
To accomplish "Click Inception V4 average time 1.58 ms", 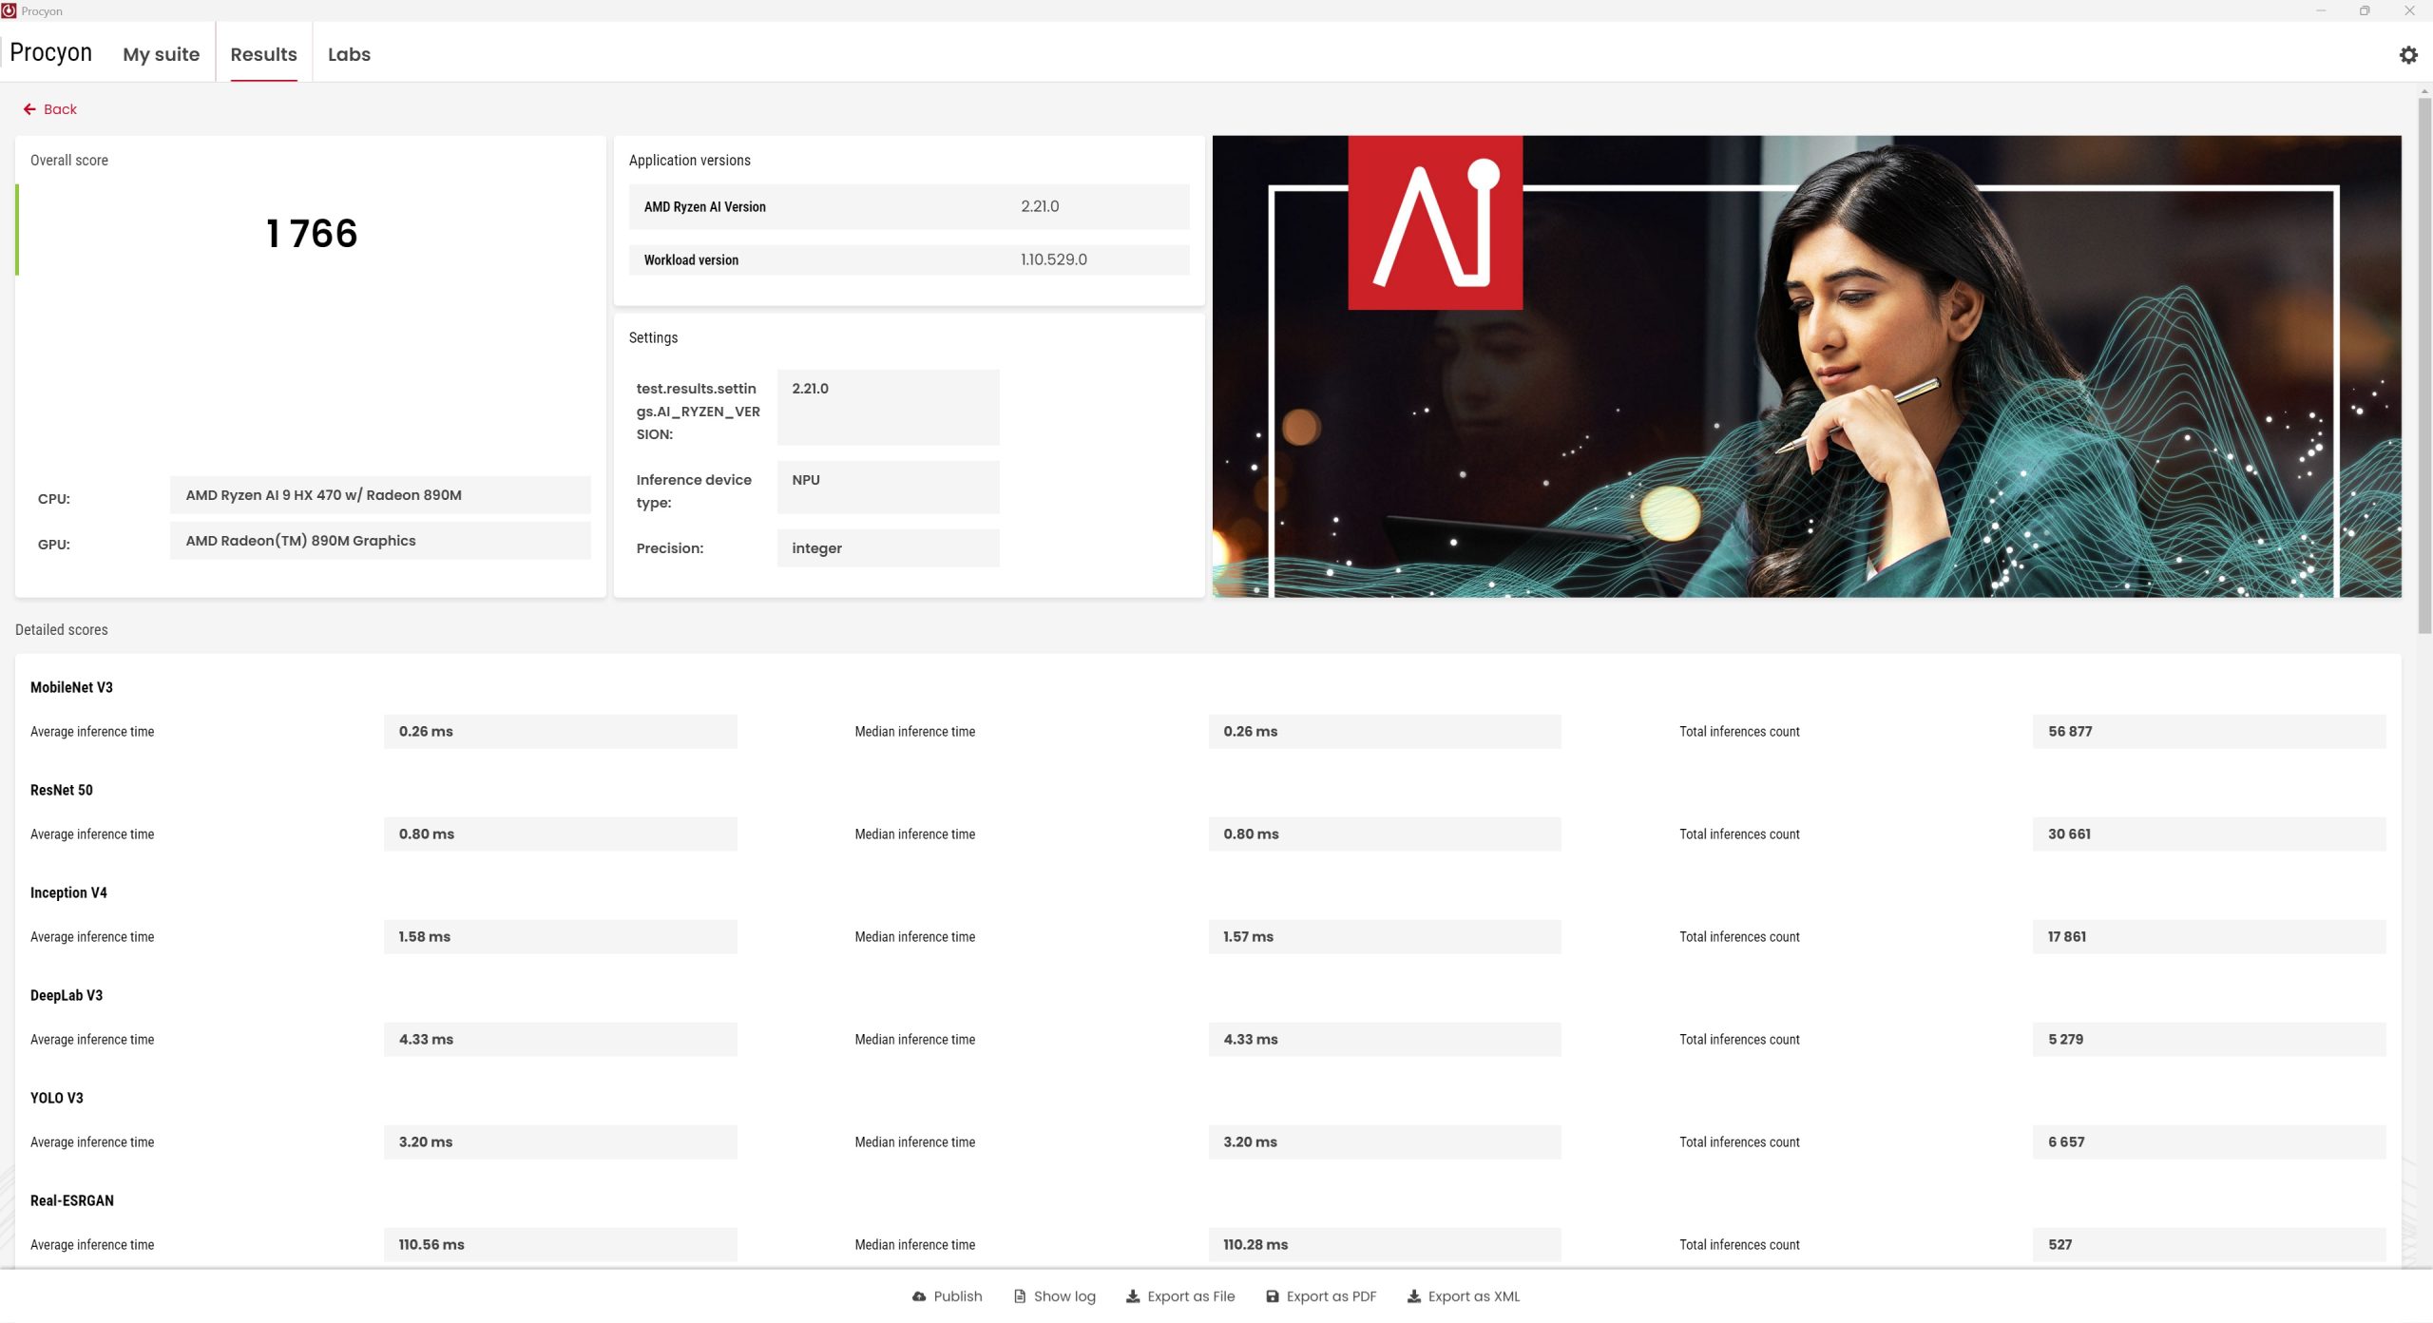I will 560,937.
